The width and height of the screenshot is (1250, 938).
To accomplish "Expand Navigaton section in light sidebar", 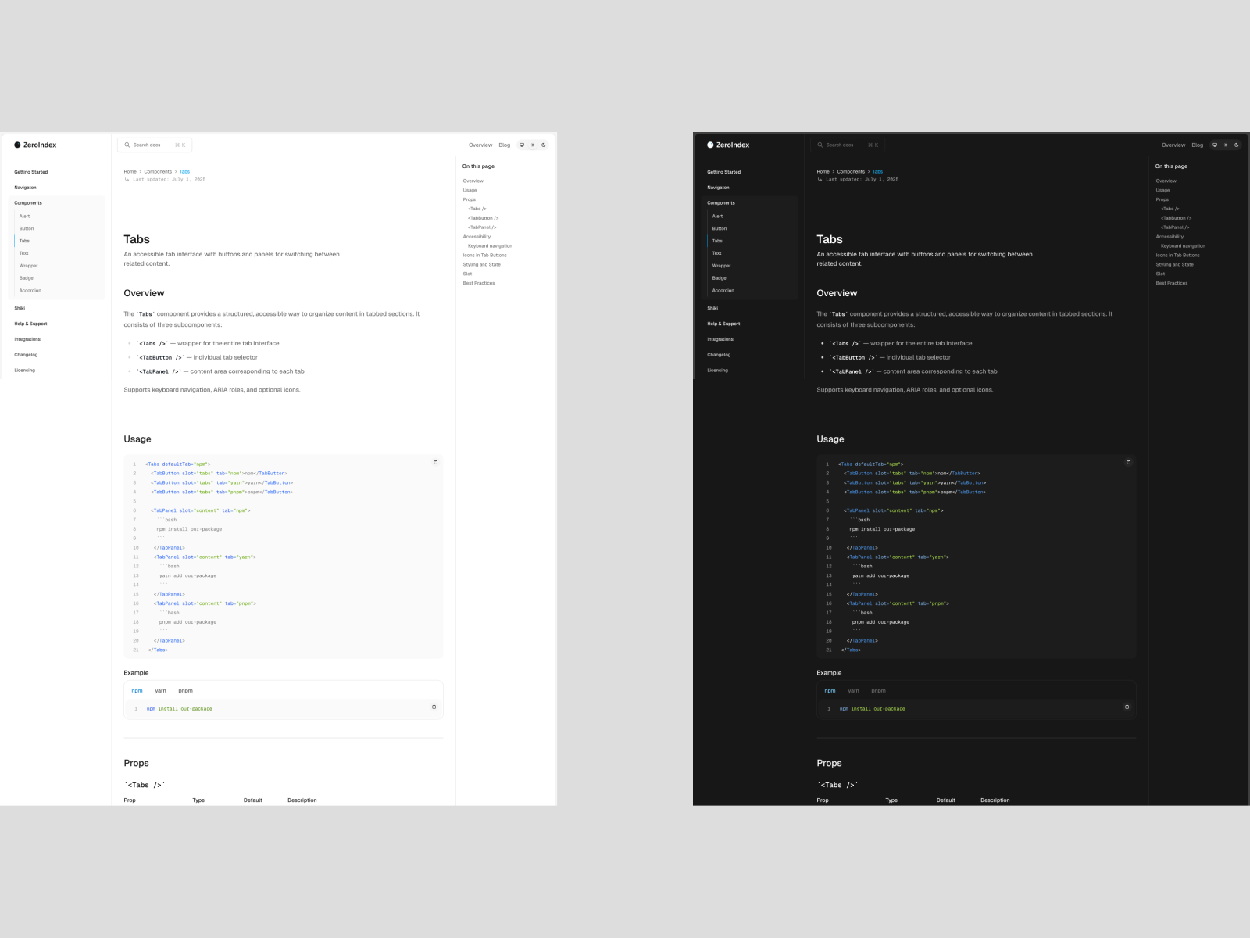I will click(x=25, y=188).
